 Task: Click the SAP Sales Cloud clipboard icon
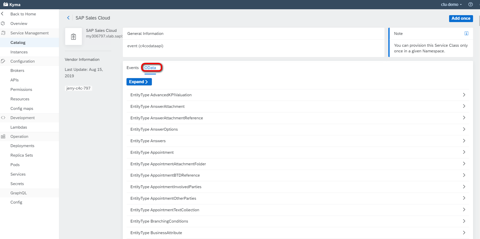pyautogui.click(x=73, y=37)
